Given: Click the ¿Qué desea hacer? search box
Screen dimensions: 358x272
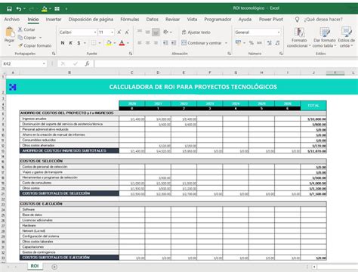Looking at the screenshot, I should [323, 20].
